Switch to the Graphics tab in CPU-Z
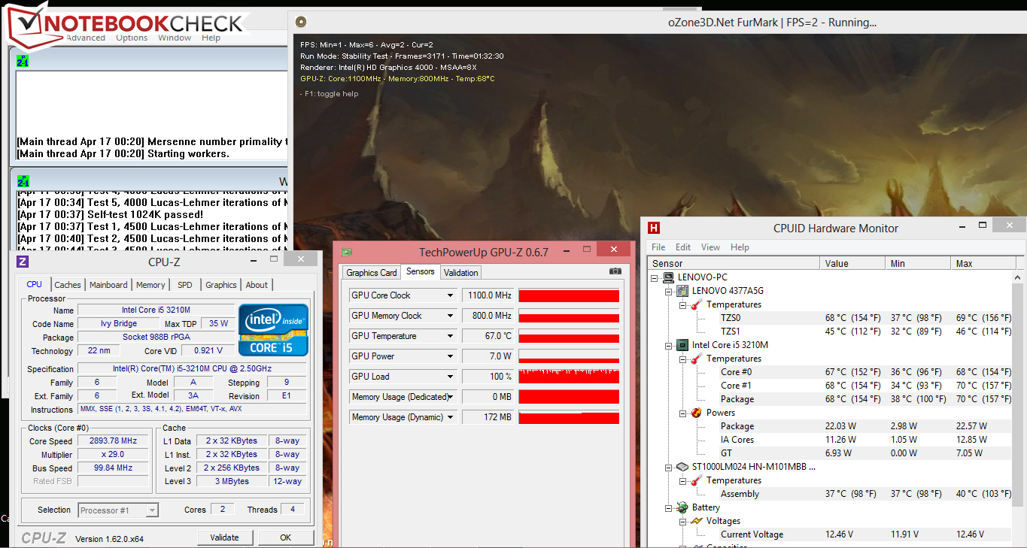1027x548 pixels. (221, 285)
